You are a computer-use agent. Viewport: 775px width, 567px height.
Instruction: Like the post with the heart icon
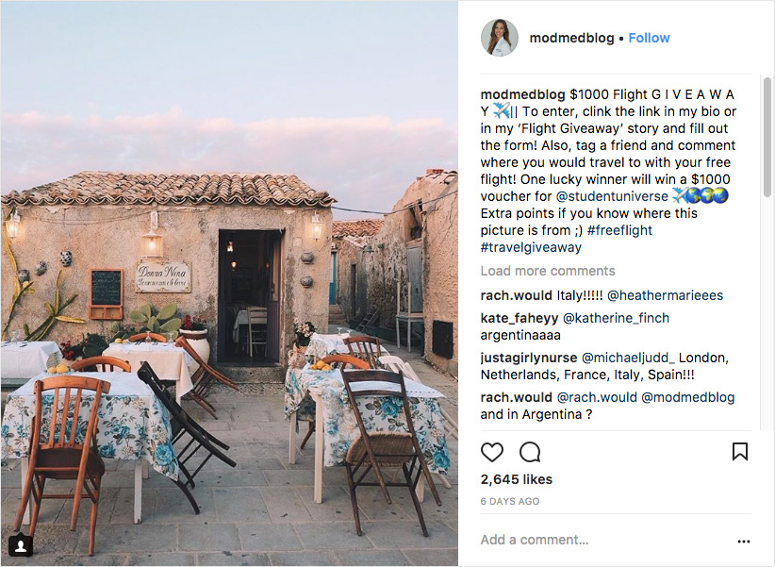tap(492, 452)
